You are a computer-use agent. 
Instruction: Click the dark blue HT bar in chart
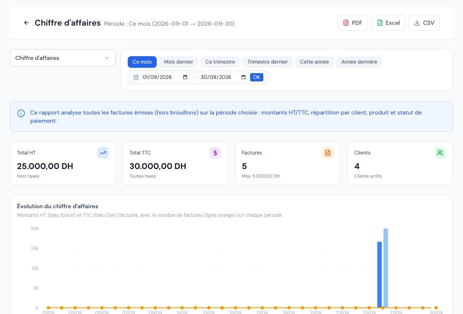coord(379,275)
